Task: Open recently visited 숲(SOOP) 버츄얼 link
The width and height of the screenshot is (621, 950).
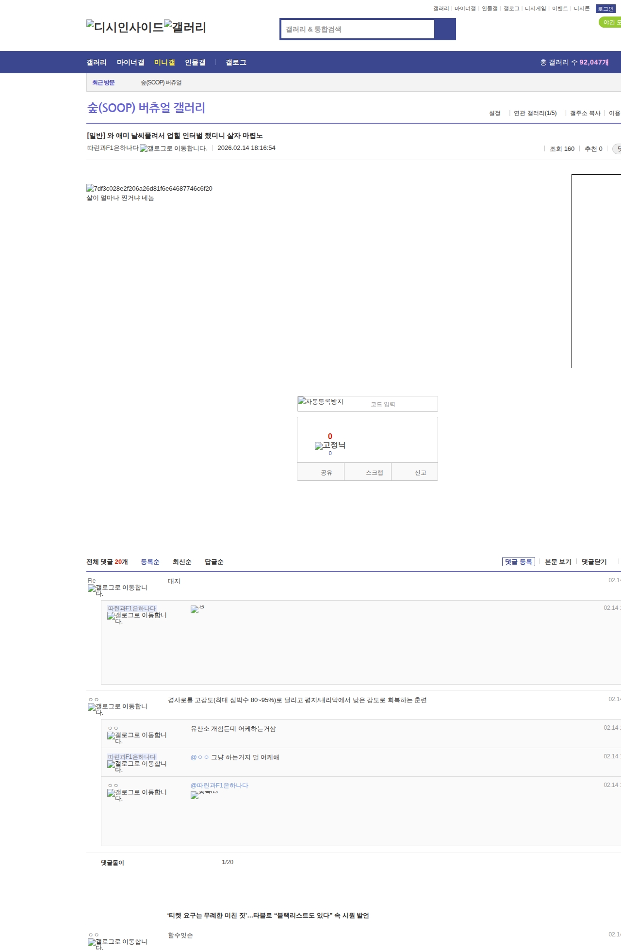Action: tap(161, 82)
